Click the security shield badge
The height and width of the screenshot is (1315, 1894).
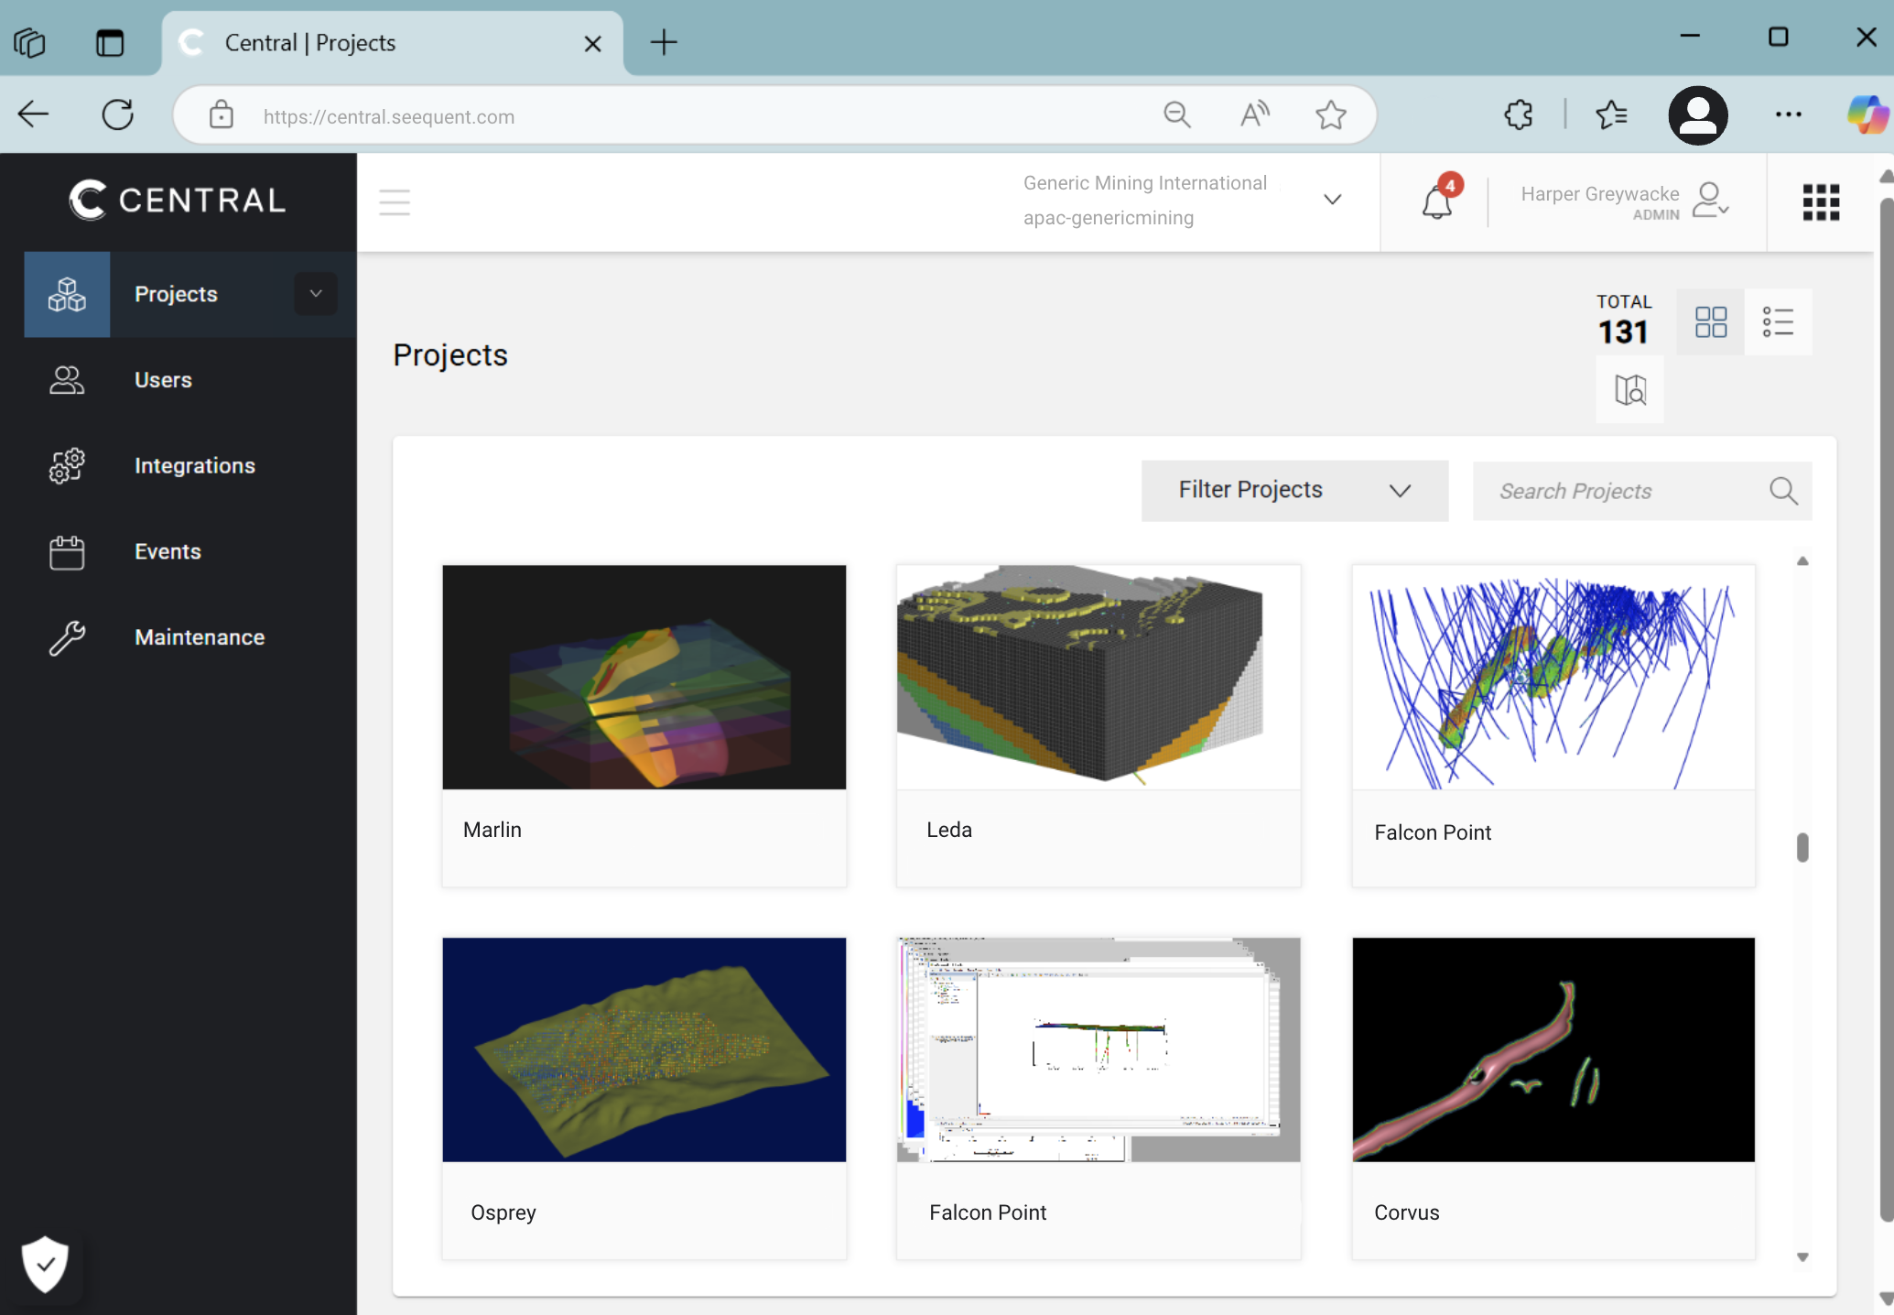pos(45,1265)
